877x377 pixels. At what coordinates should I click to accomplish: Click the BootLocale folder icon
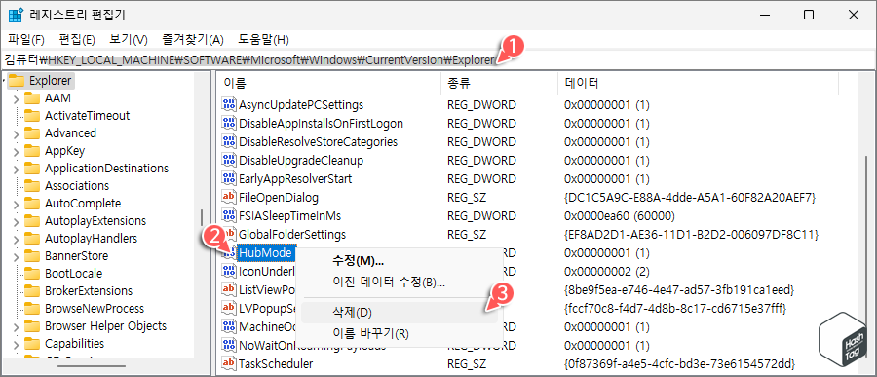[32, 274]
